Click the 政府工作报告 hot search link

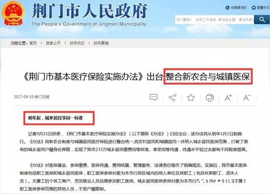(x=205, y=20)
